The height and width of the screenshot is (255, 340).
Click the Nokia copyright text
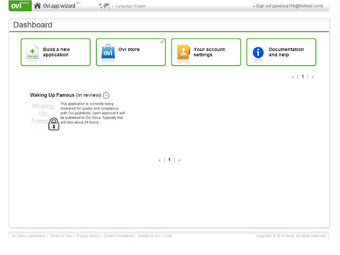coord(291,236)
